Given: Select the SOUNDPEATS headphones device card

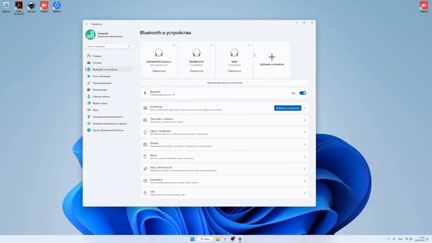Looking at the screenshot, I should coord(159,59).
